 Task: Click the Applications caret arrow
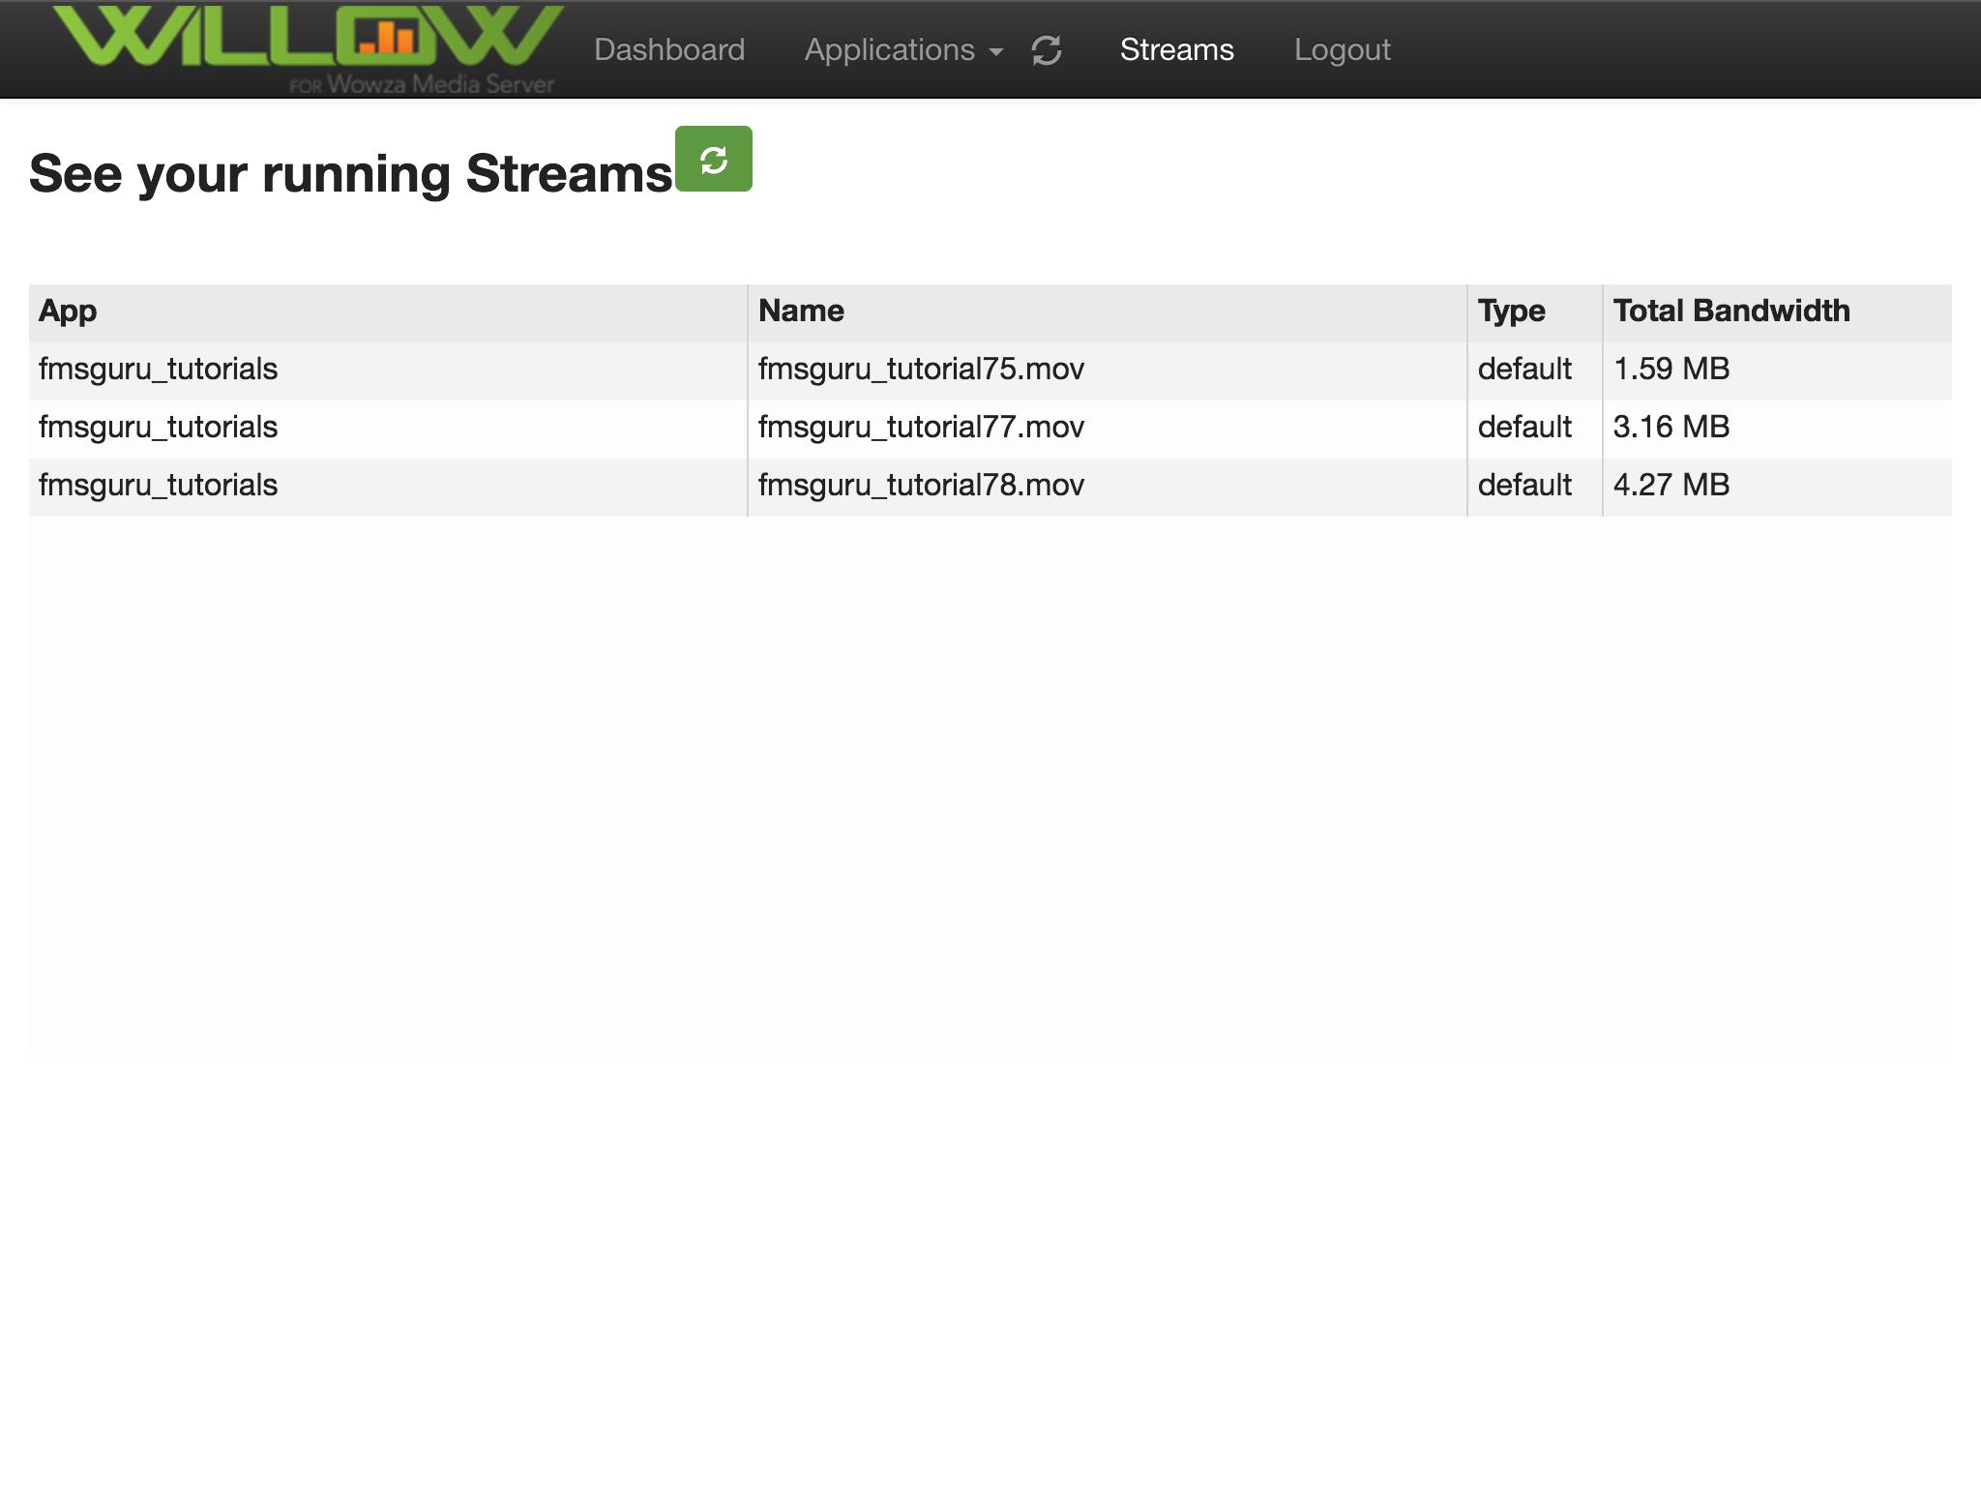pyautogui.click(x=996, y=52)
